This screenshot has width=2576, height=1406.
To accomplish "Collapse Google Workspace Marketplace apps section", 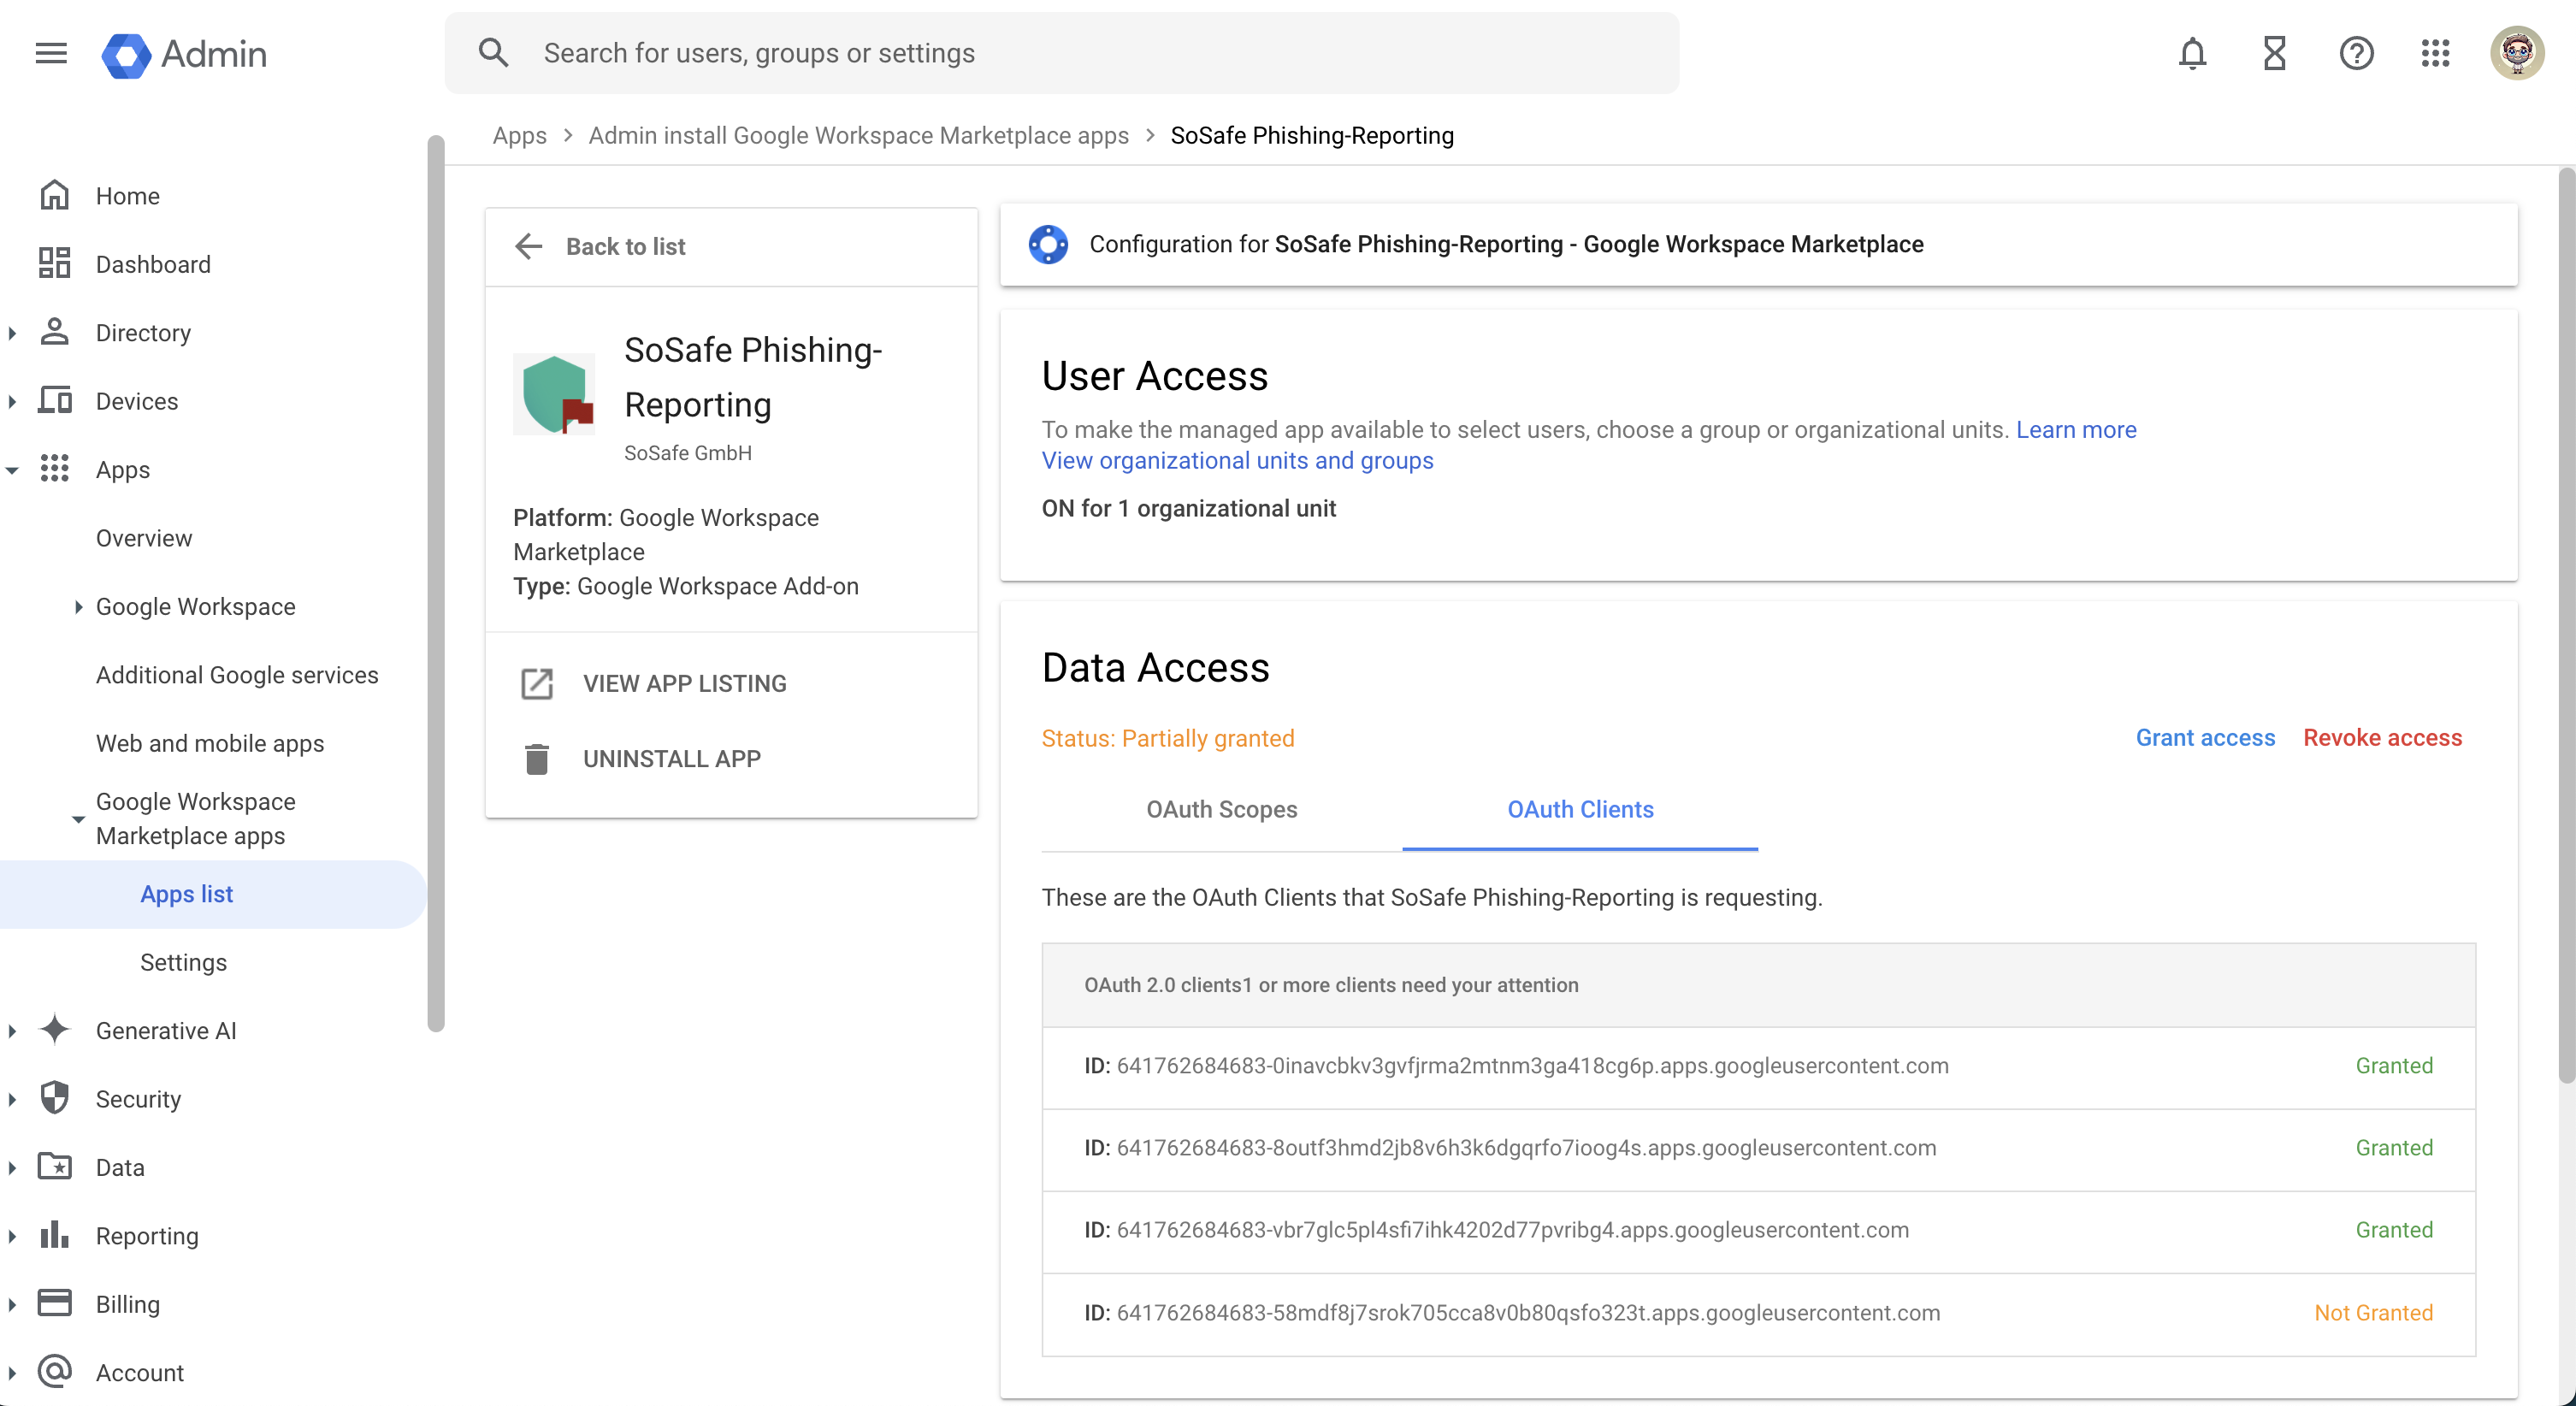I will (x=78, y=819).
